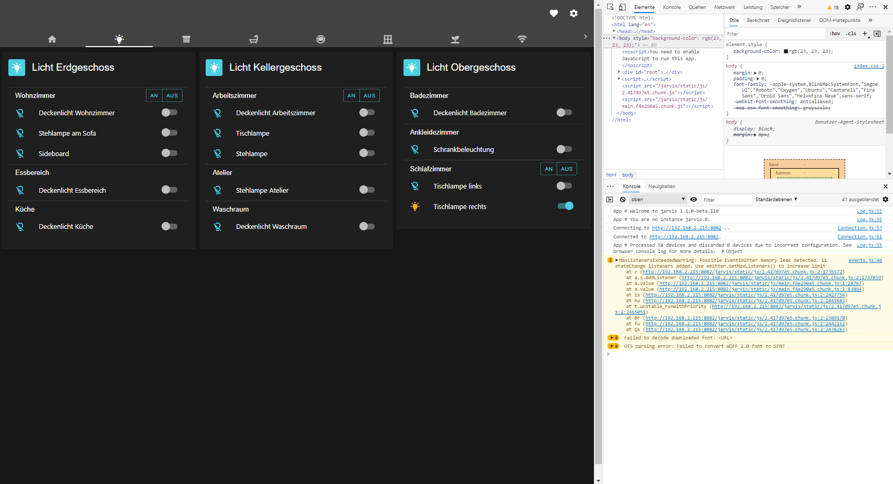Toggle Deckenlicht Küche switch
The height and width of the screenshot is (484, 893).
pyautogui.click(x=169, y=226)
